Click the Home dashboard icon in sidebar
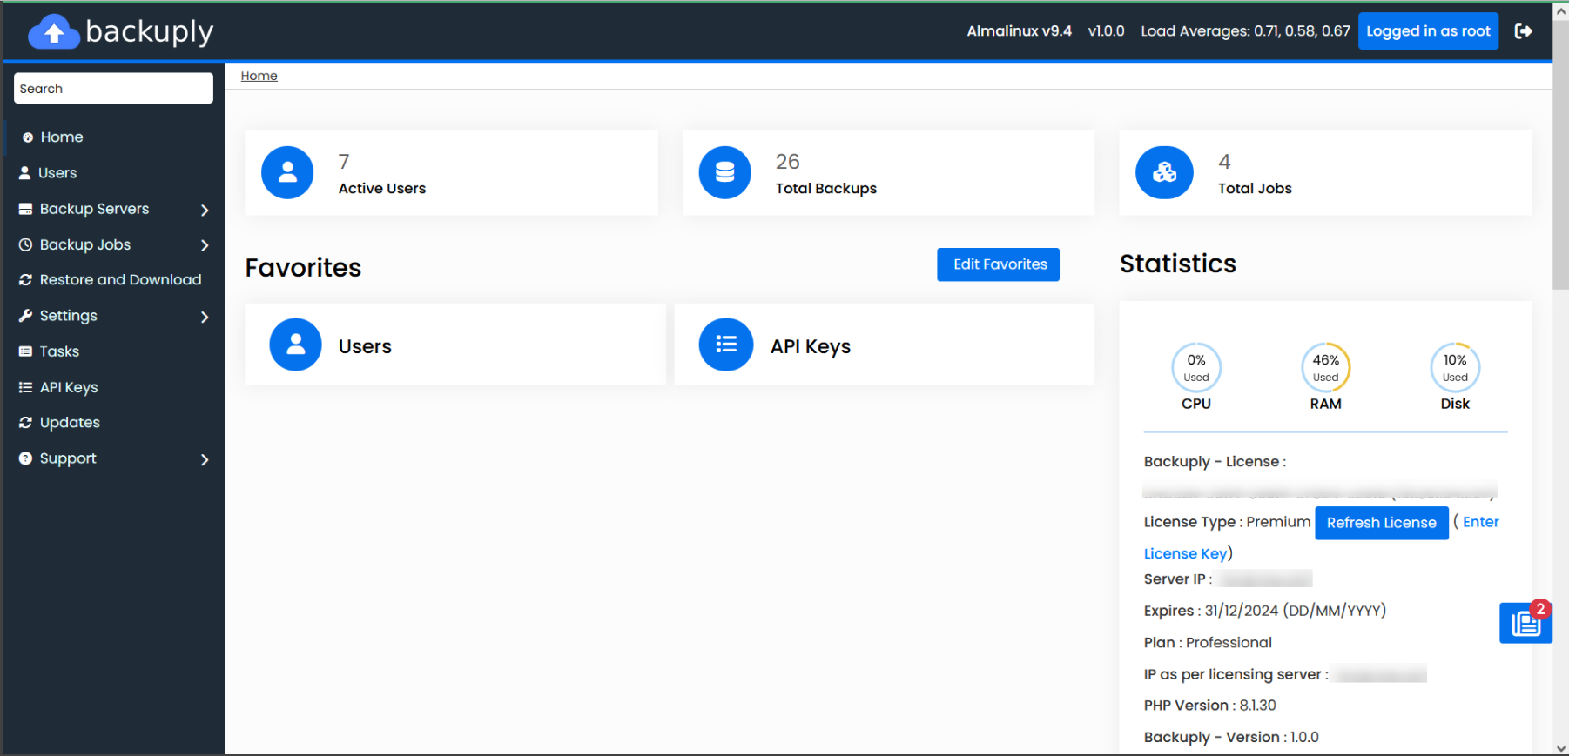The image size is (1569, 756). [28, 137]
